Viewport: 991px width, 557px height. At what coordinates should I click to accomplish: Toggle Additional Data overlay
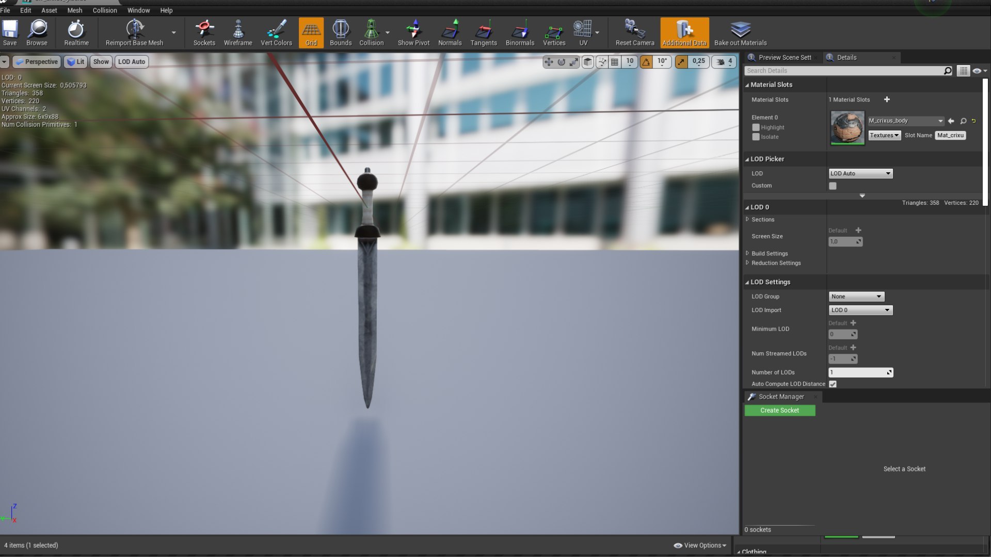pos(684,33)
